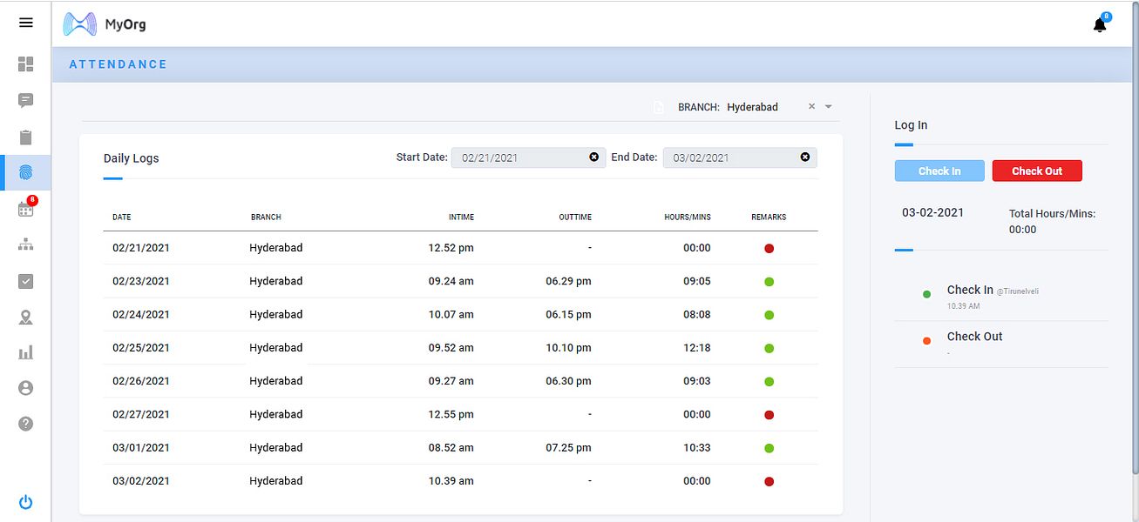Open the calendar sidebar icon with badge
Viewport: 1139px width, 522px height.
click(x=25, y=209)
